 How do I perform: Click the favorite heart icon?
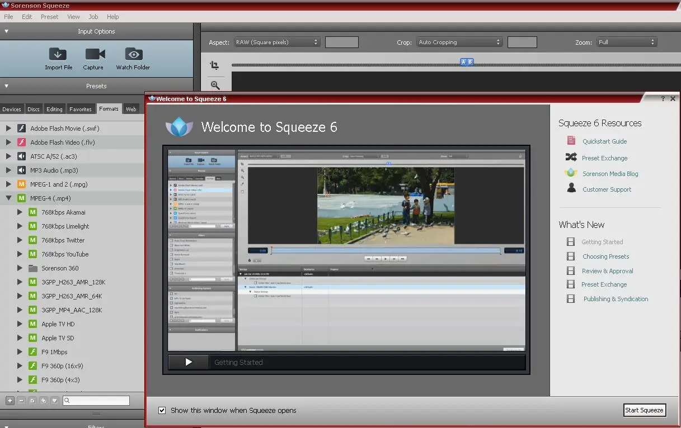point(54,401)
